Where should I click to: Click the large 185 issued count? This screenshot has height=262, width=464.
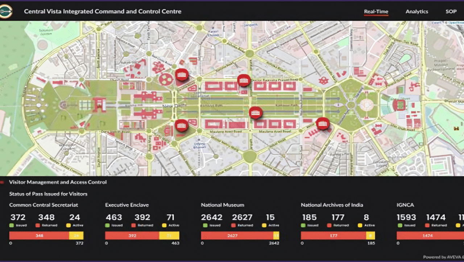310,217
